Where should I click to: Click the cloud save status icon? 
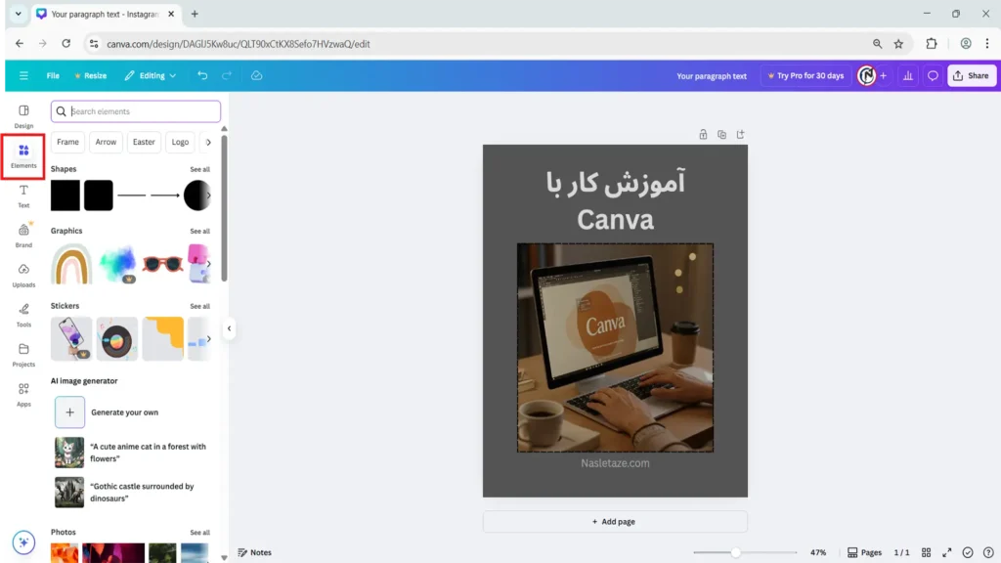(x=257, y=75)
